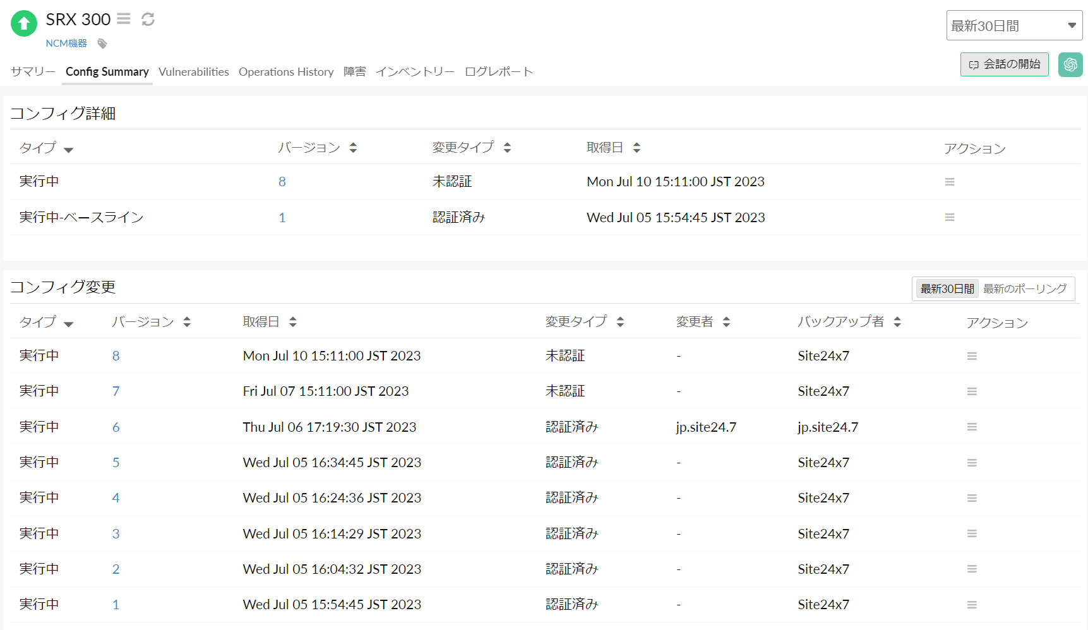Click the refresh icon beside SRX 300
This screenshot has height=630, width=1088.
coord(148,20)
